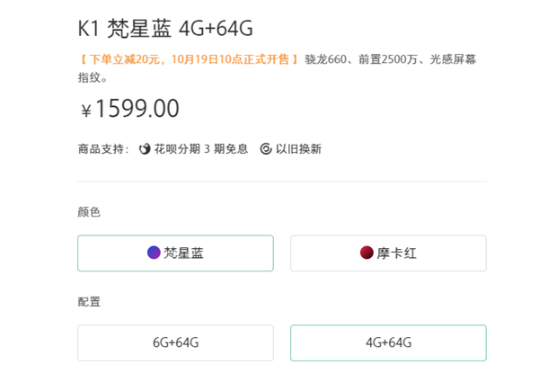
Task: Click the 配置 section label
Action: click(x=89, y=302)
